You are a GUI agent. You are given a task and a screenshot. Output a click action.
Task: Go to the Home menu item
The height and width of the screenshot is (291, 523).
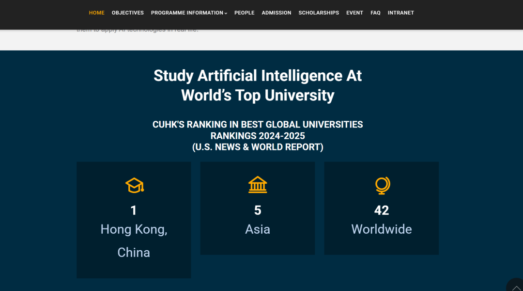[x=96, y=13]
